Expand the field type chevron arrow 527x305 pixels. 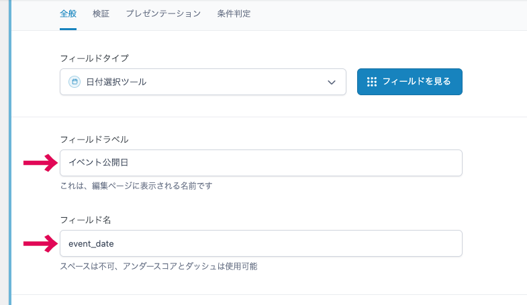click(331, 82)
